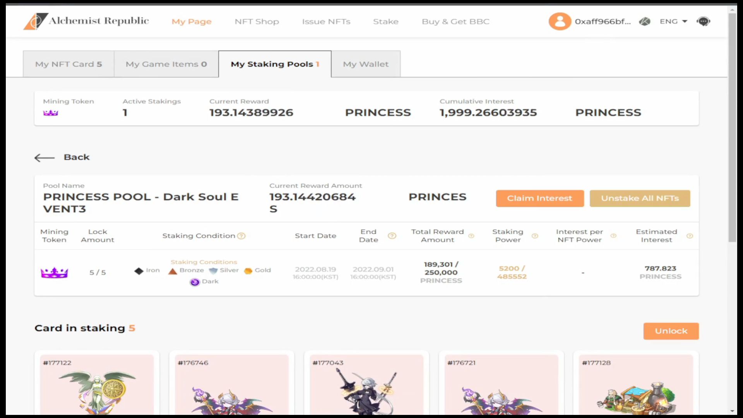Open Issue NFTs menu

[326, 22]
